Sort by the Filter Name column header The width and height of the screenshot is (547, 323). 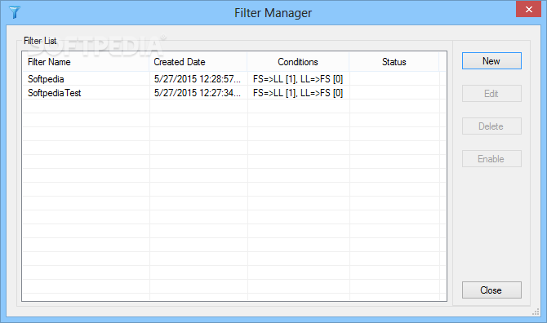[x=86, y=62]
